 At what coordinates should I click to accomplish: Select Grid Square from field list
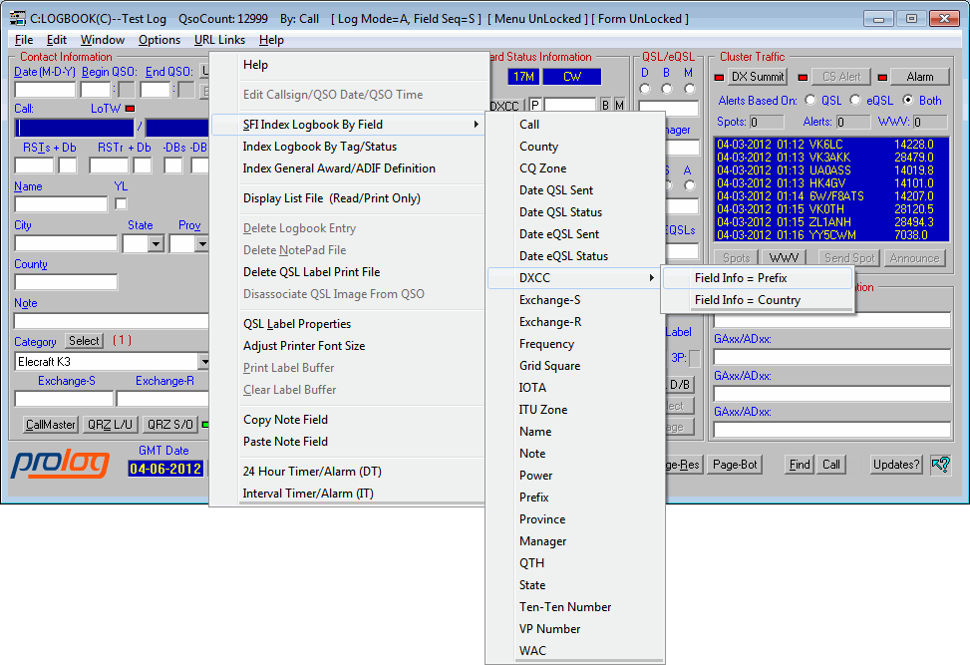pyautogui.click(x=548, y=366)
